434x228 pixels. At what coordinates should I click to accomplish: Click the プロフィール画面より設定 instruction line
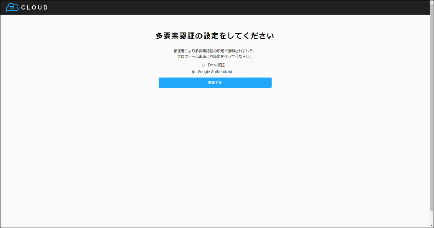tap(215, 57)
